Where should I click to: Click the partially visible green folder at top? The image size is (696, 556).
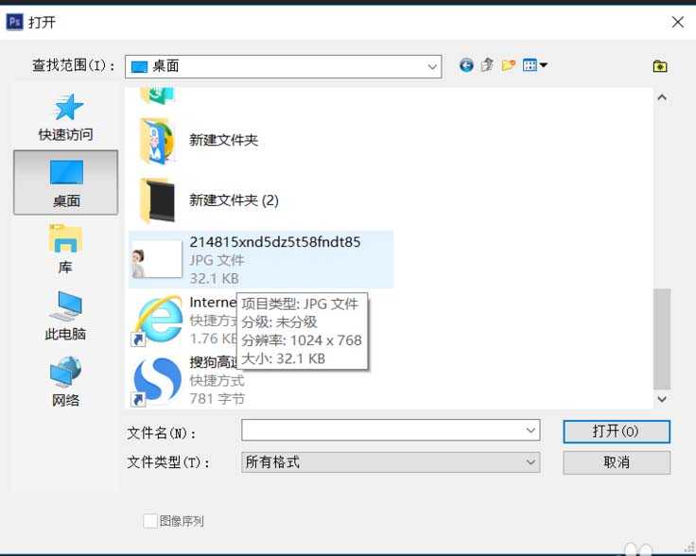157,96
